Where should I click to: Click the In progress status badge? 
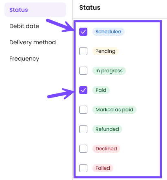point(109,71)
